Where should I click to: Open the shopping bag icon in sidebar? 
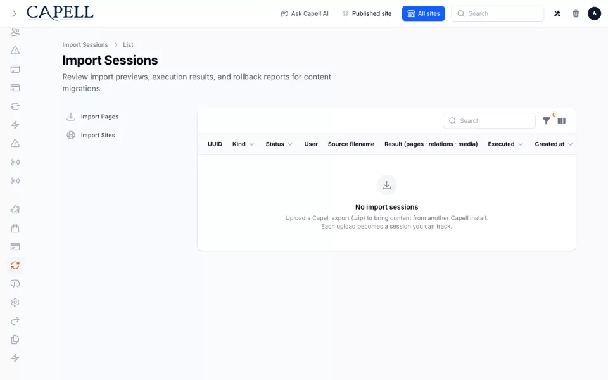click(15, 229)
